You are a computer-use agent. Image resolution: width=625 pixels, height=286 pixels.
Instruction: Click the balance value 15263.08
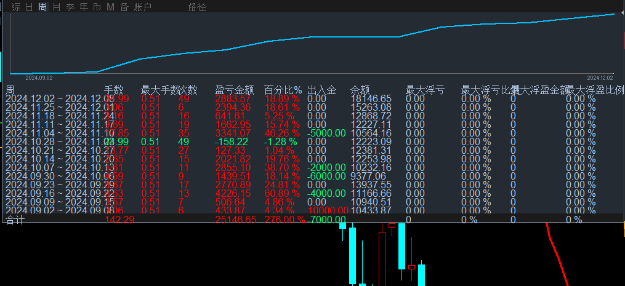click(371, 107)
